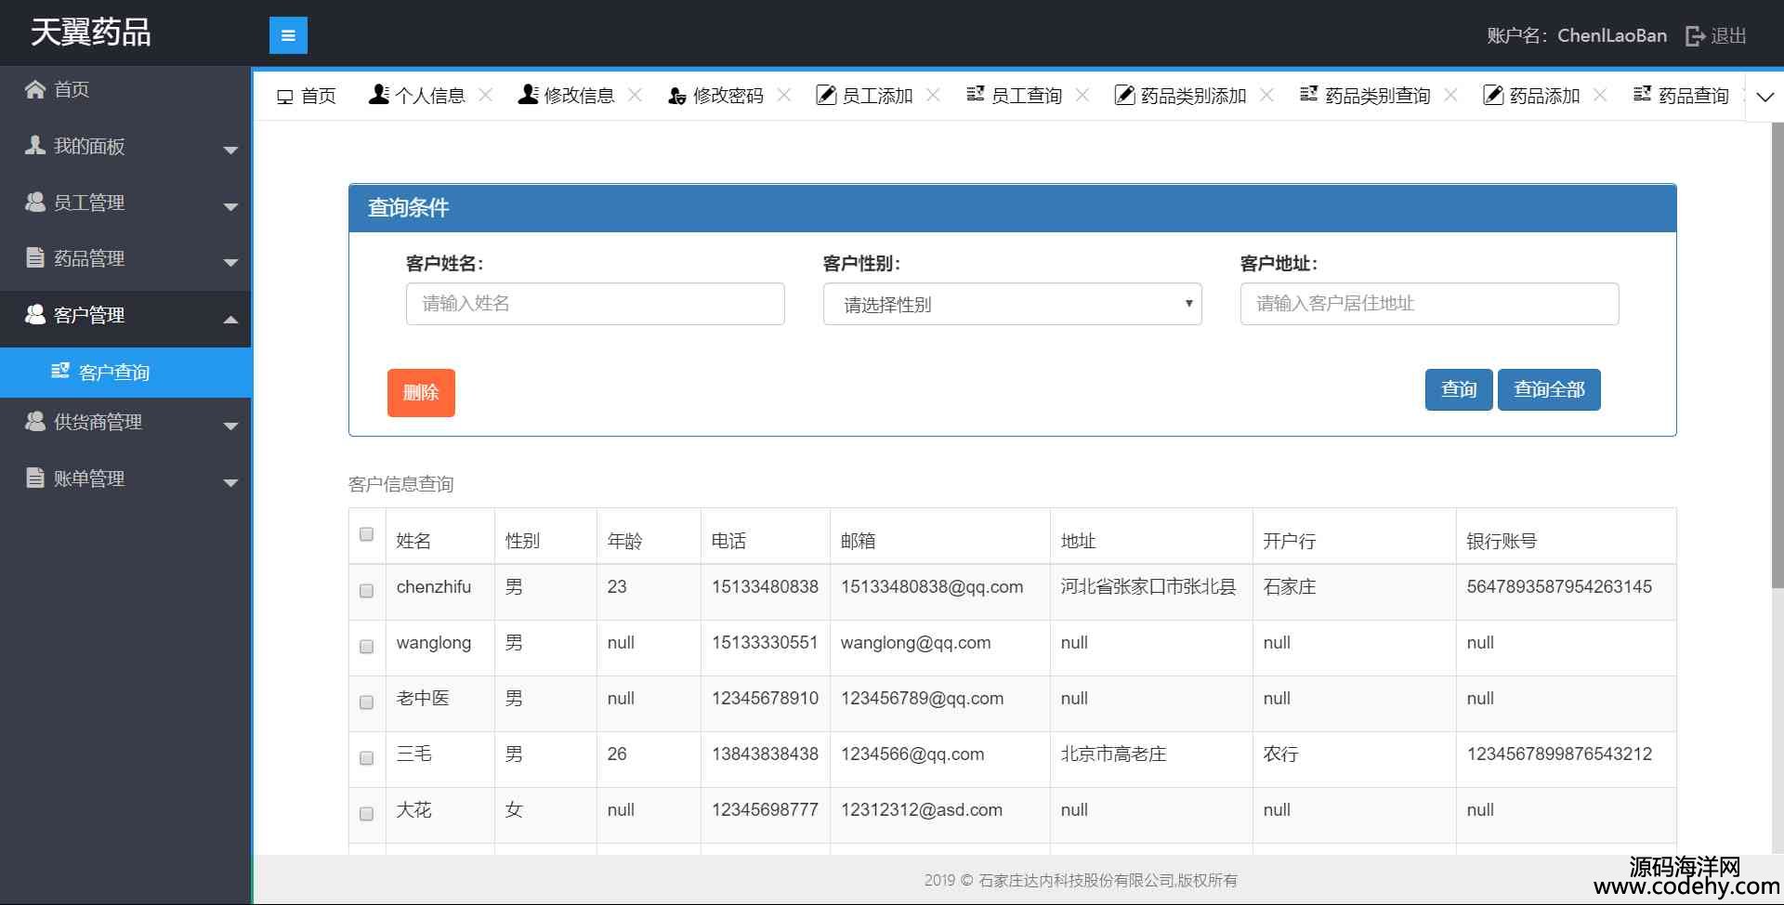Open the tab overflow chevron dropdown
Image resolution: width=1784 pixels, height=905 pixels.
pos(1764,97)
